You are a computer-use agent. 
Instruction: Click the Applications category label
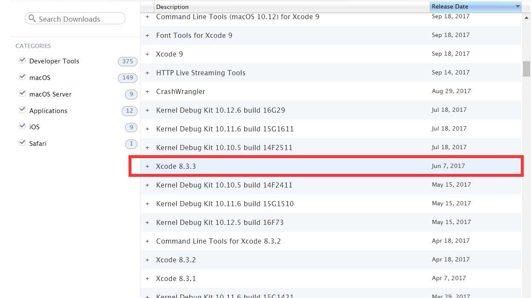pyautogui.click(x=48, y=111)
